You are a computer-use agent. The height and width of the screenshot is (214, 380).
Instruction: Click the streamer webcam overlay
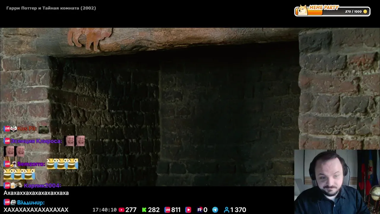[337, 182]
